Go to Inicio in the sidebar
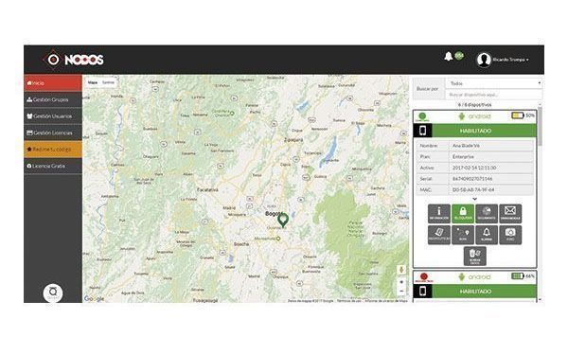 53,83
